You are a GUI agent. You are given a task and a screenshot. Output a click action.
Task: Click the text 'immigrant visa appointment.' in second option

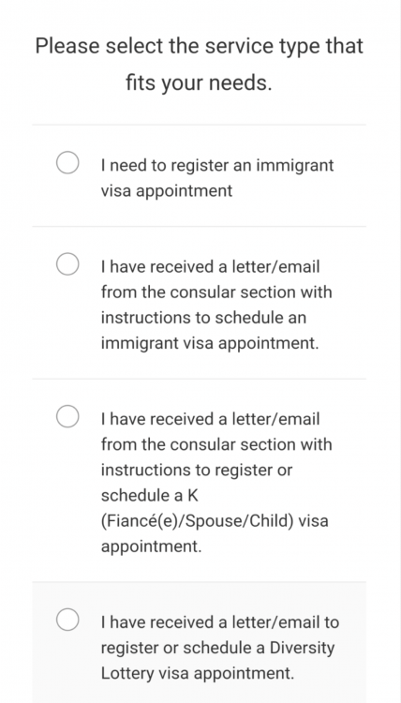point(210,343)
